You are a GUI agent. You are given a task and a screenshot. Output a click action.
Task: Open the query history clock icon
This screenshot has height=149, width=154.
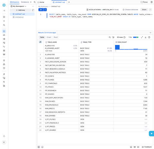click(149, 37)
